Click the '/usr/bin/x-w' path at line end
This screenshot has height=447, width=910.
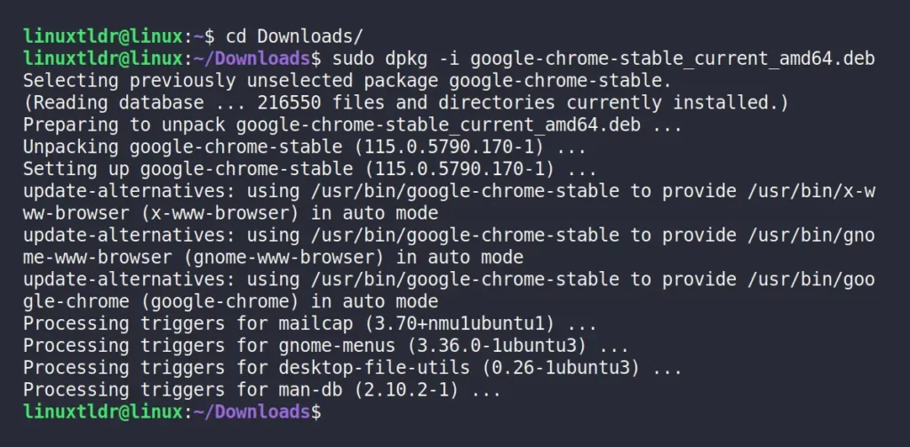click(x=810, y=191)
